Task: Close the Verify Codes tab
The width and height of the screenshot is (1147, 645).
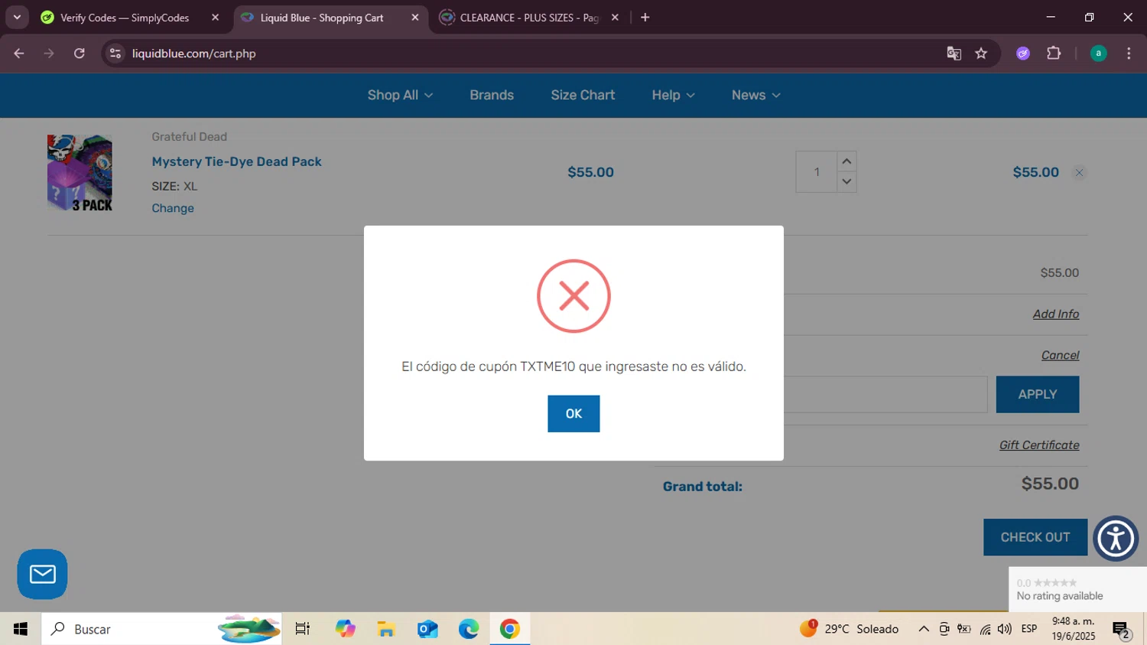Action: (215, 18)
